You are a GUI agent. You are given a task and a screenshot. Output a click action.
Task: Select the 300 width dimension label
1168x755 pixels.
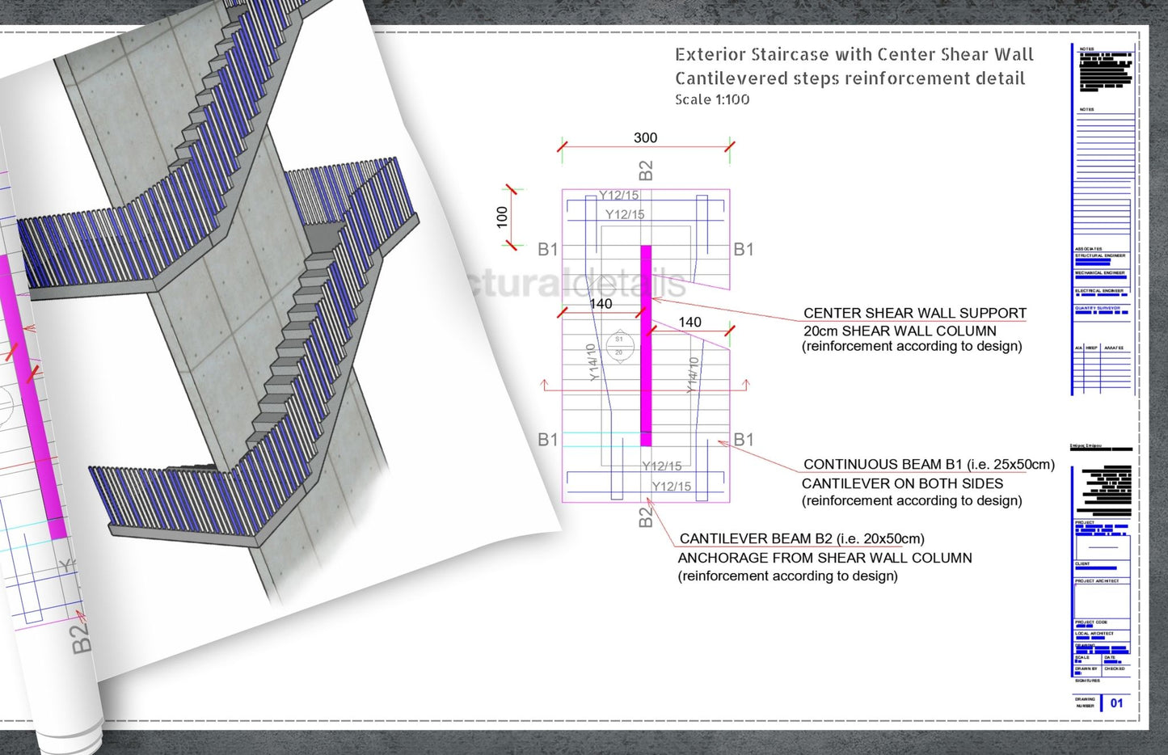point(645,138)
